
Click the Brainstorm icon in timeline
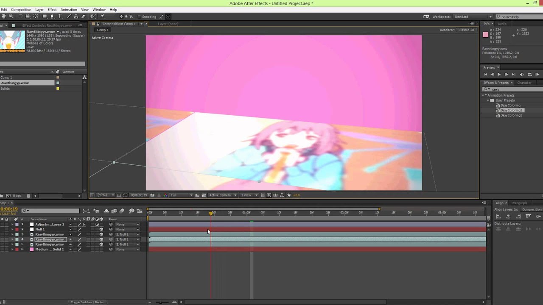[132, 211]
